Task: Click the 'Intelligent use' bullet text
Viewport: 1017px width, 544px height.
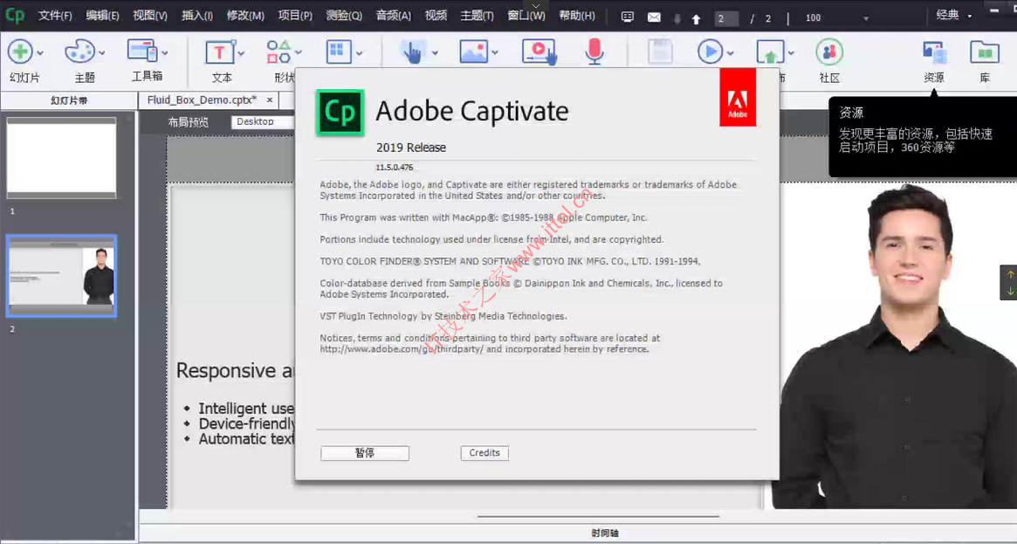Action: 246,409
